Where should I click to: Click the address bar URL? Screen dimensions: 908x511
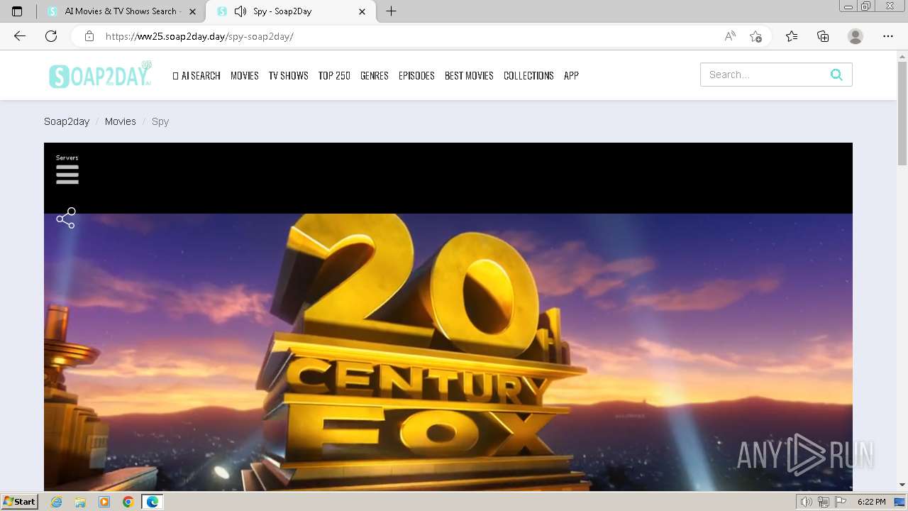pyautogui.click(x=199, y=36)
